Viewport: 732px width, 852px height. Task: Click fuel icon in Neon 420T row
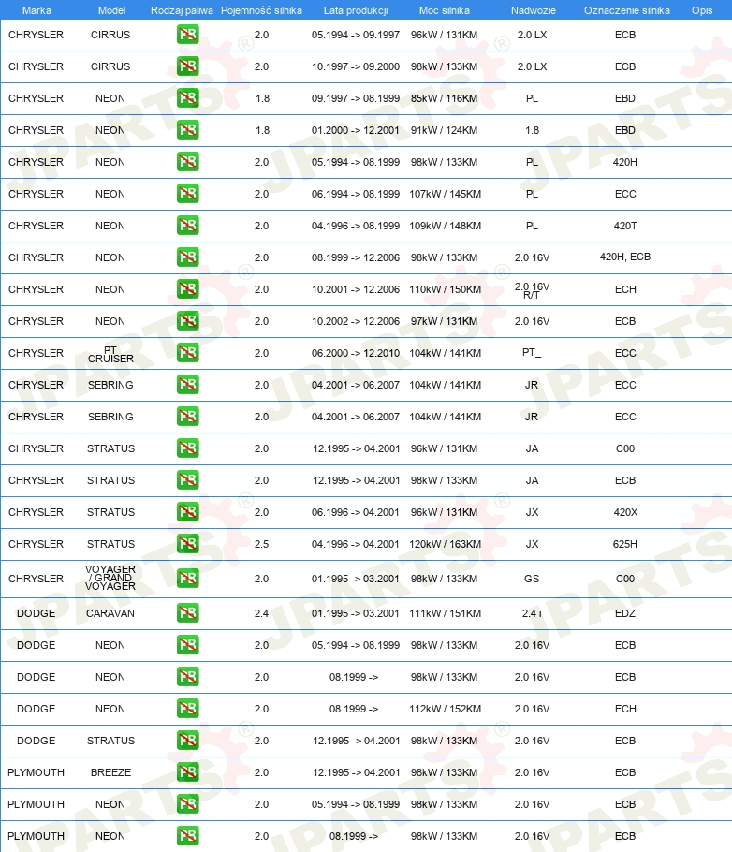187,226
